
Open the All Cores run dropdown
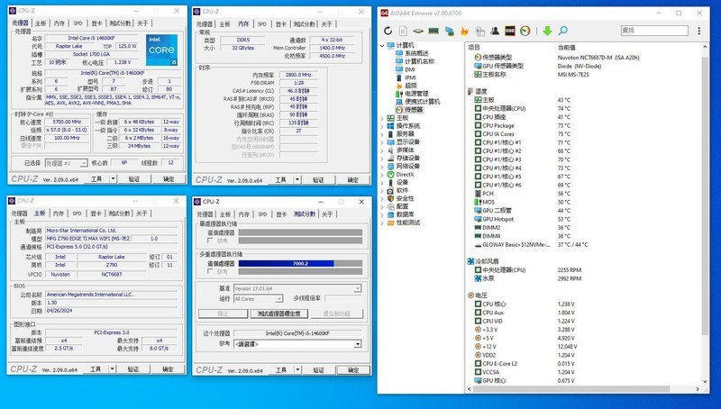[x=278, y=299]
